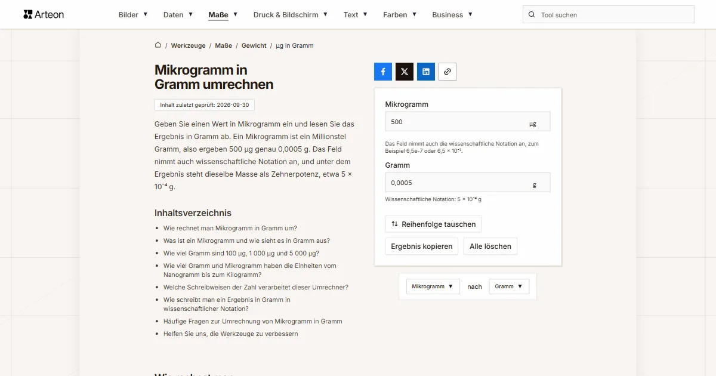Click the search magnifier icon

[532, 15]
